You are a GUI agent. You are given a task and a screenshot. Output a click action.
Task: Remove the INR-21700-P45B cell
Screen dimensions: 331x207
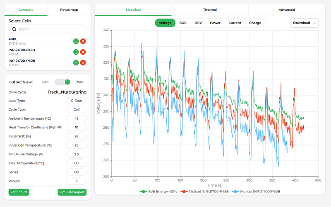(x=83, y=52)
